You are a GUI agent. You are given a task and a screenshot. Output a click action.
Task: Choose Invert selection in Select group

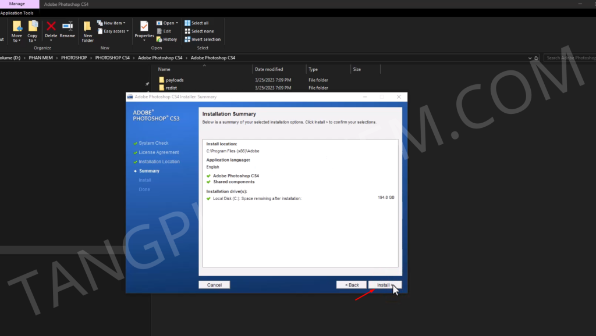tap(203, 40)
